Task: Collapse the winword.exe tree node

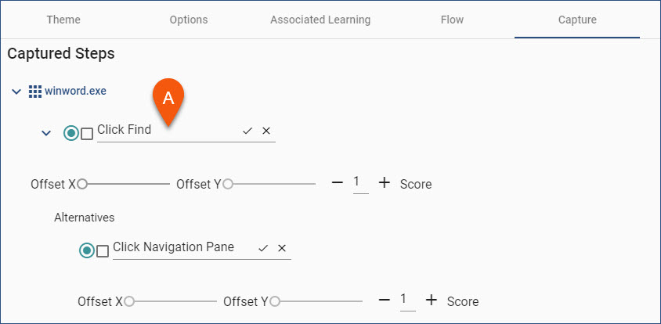Action: click(16, 92)
